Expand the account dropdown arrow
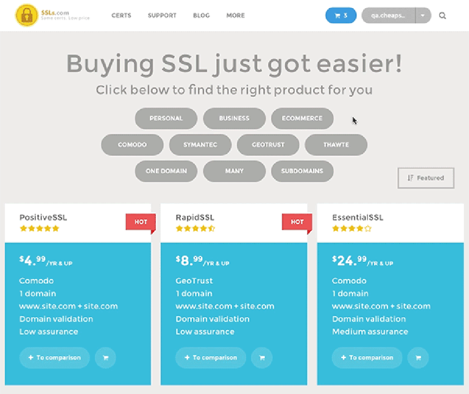 point(423,15)
